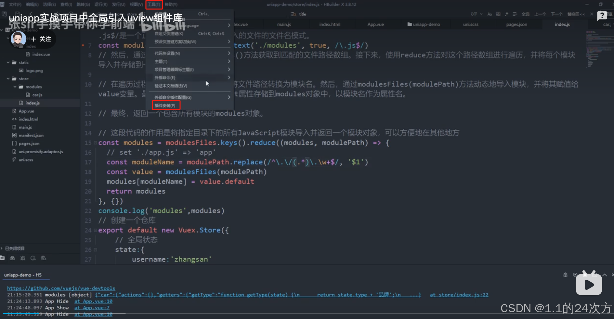Switch to the uniapp-demo editor tab
The height and width of the screenshot is (319, 614).
pyautogui.click(x=424, y=24)
